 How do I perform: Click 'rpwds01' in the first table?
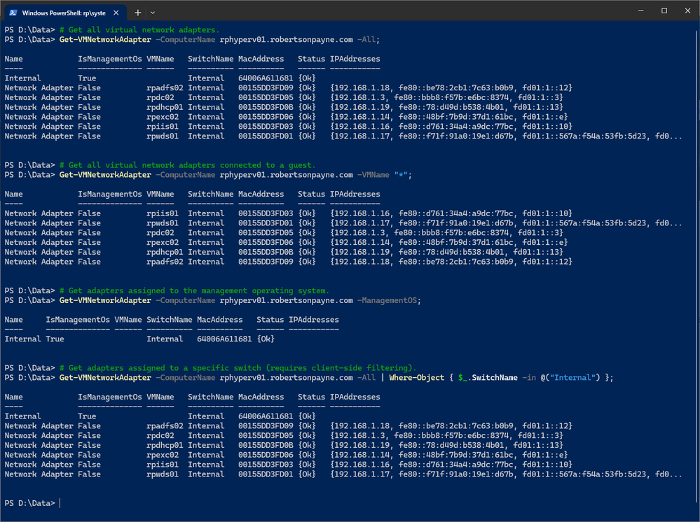coord(163,136)
